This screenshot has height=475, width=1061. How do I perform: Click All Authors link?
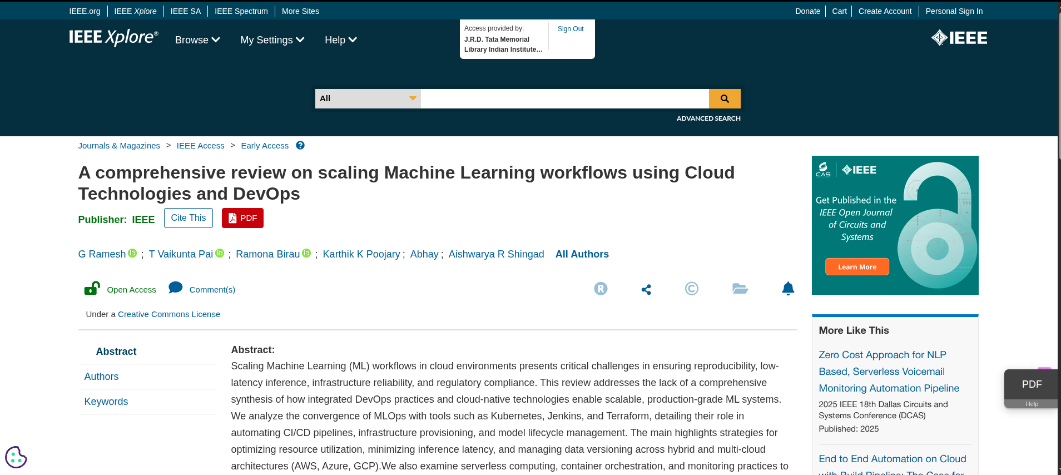[x=582, y=254]
